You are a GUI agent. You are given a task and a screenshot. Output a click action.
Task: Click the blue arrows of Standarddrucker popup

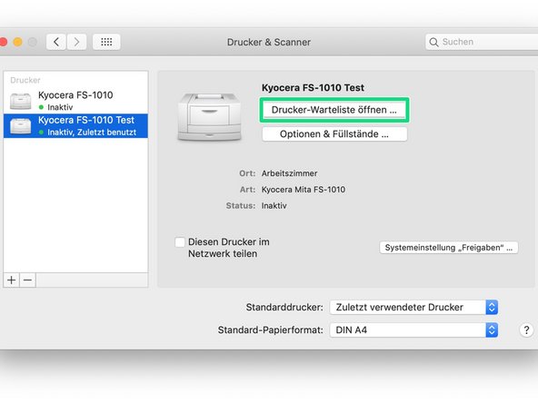(x=492, y=307)
